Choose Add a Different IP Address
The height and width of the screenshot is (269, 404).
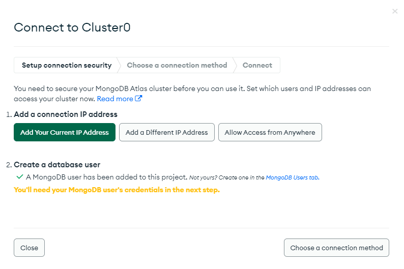point(167,132)
